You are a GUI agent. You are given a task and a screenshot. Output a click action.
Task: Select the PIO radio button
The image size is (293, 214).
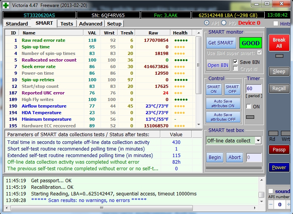coord(224,23)
